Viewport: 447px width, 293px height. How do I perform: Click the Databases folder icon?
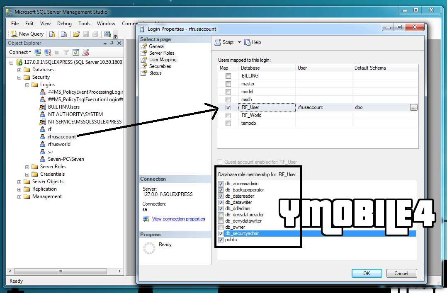(x=27, y=70)
